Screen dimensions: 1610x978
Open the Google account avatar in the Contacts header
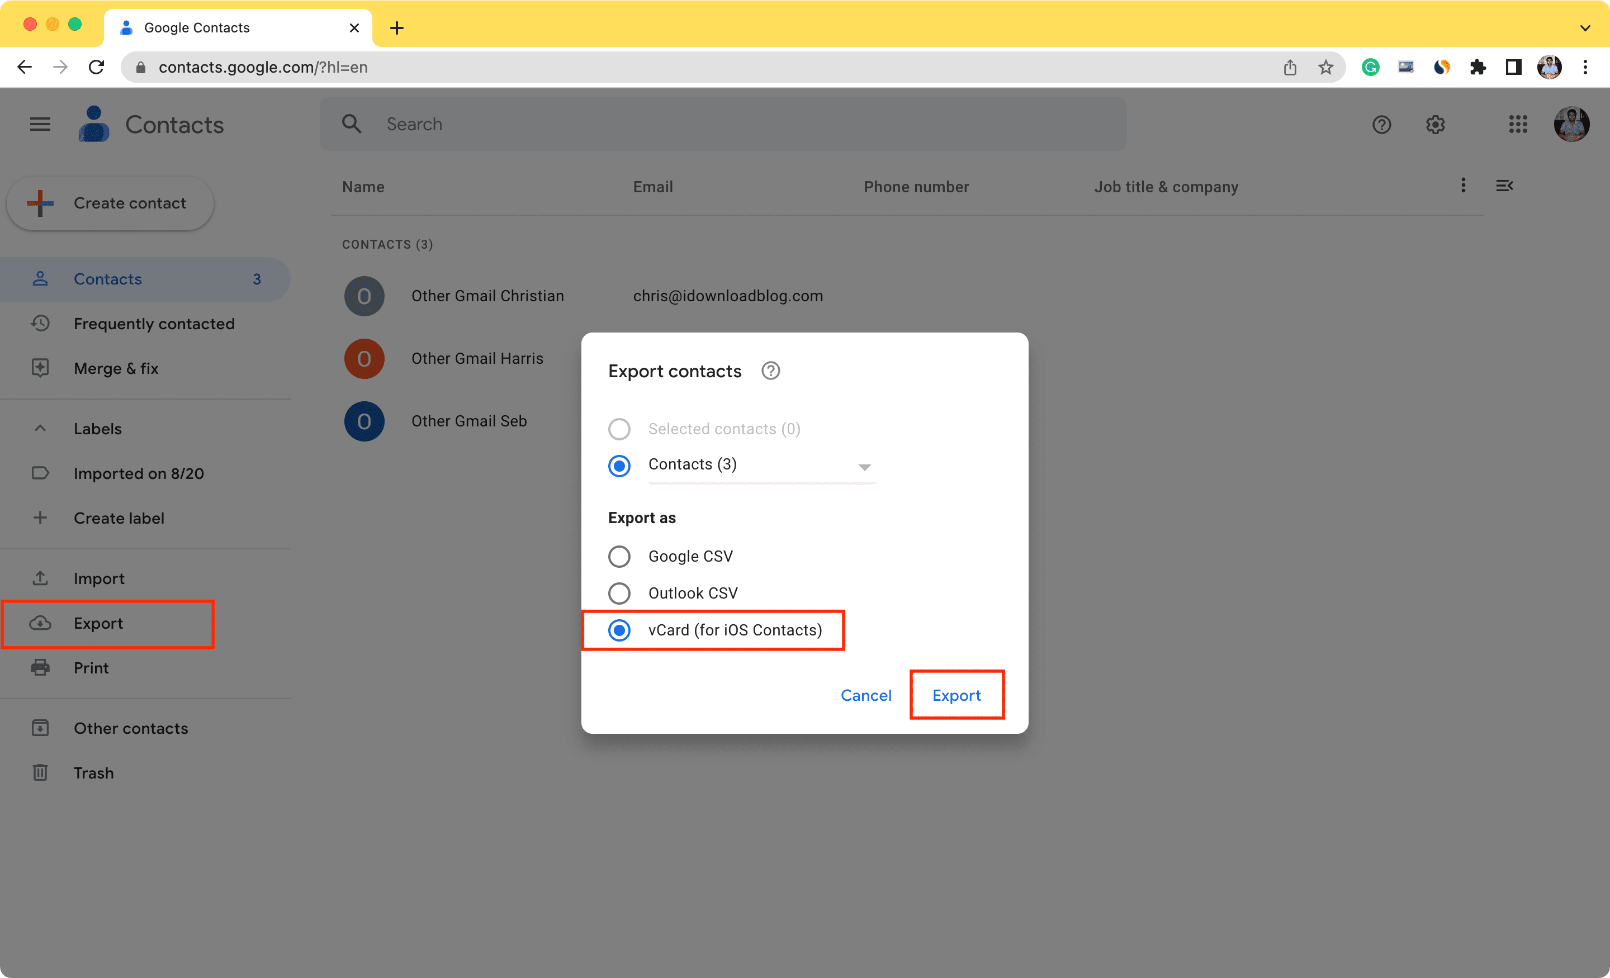[1571, 124]
